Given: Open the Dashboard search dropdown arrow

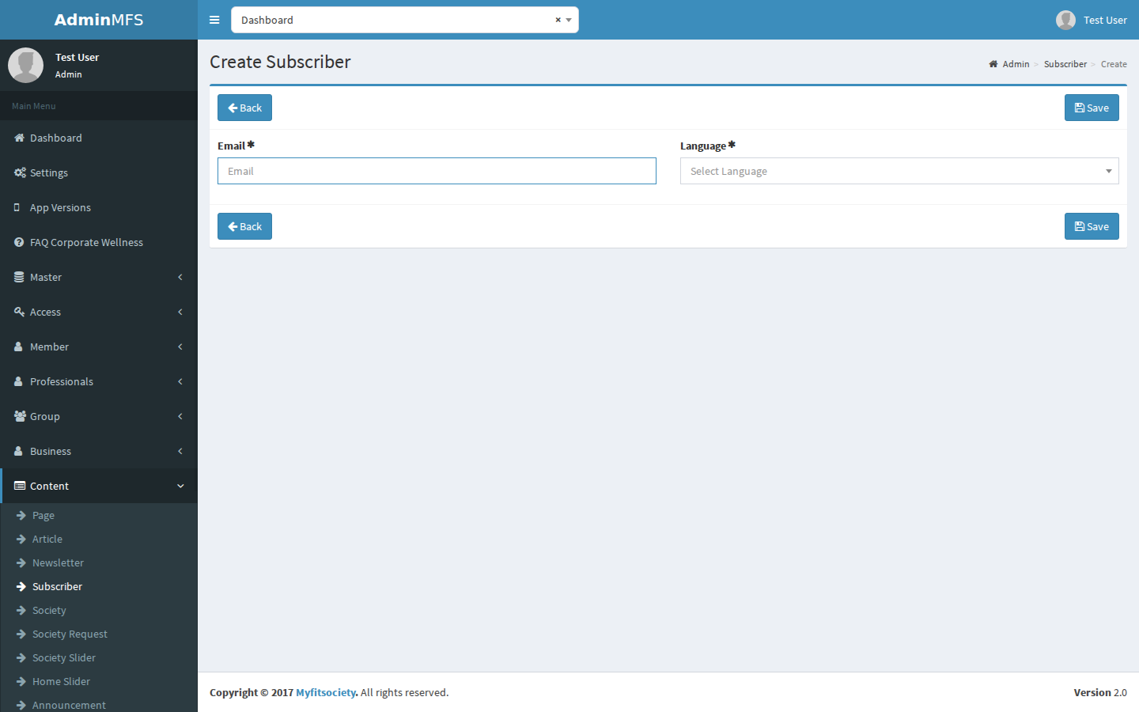Looking at the screenshot, I should point(569,21).
